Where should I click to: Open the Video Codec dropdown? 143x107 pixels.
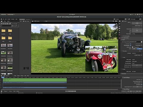coord(137,60)
